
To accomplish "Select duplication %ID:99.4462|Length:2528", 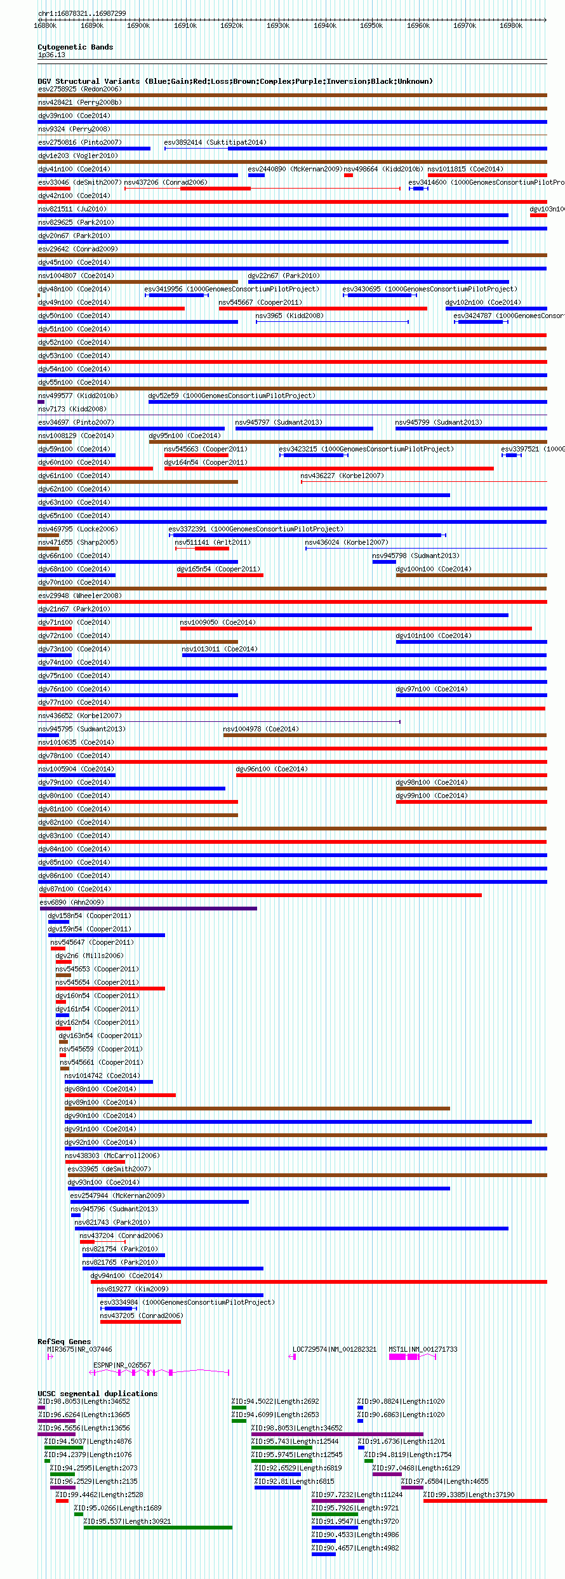I will tap(100, 1495).
